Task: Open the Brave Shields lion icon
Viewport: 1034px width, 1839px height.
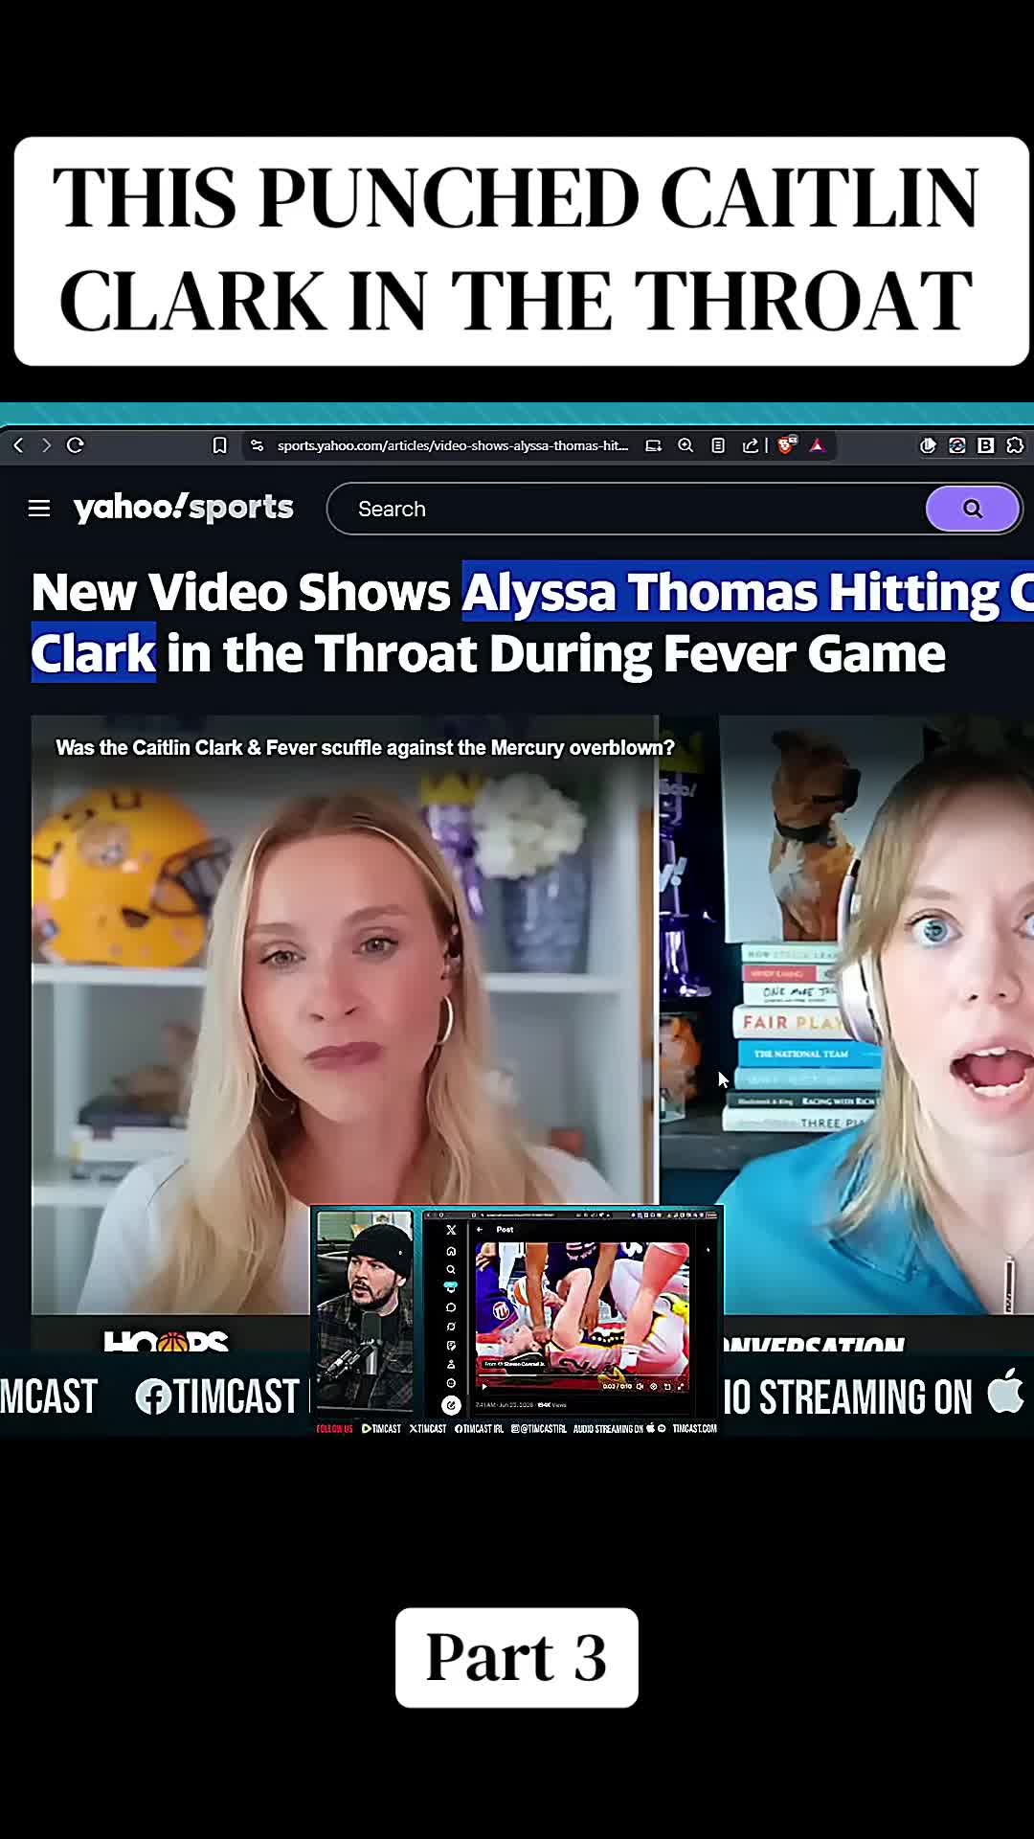Action: coord(787,445)
